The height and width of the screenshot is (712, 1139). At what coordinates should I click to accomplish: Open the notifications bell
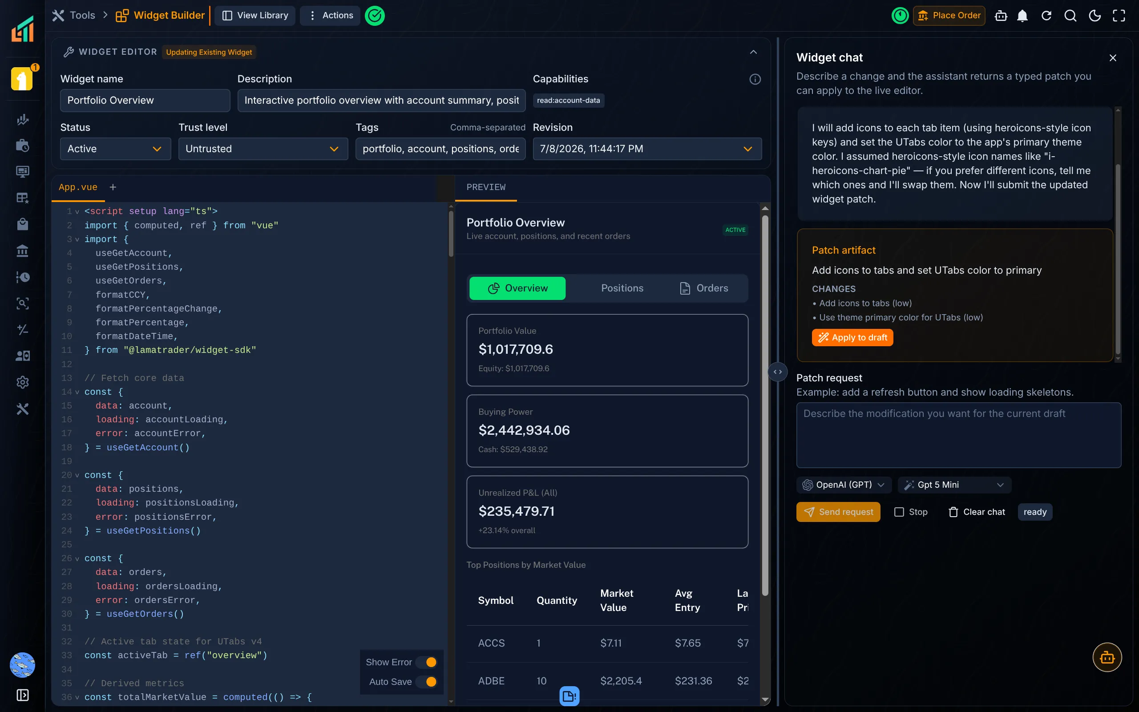tap(1022, 16)
